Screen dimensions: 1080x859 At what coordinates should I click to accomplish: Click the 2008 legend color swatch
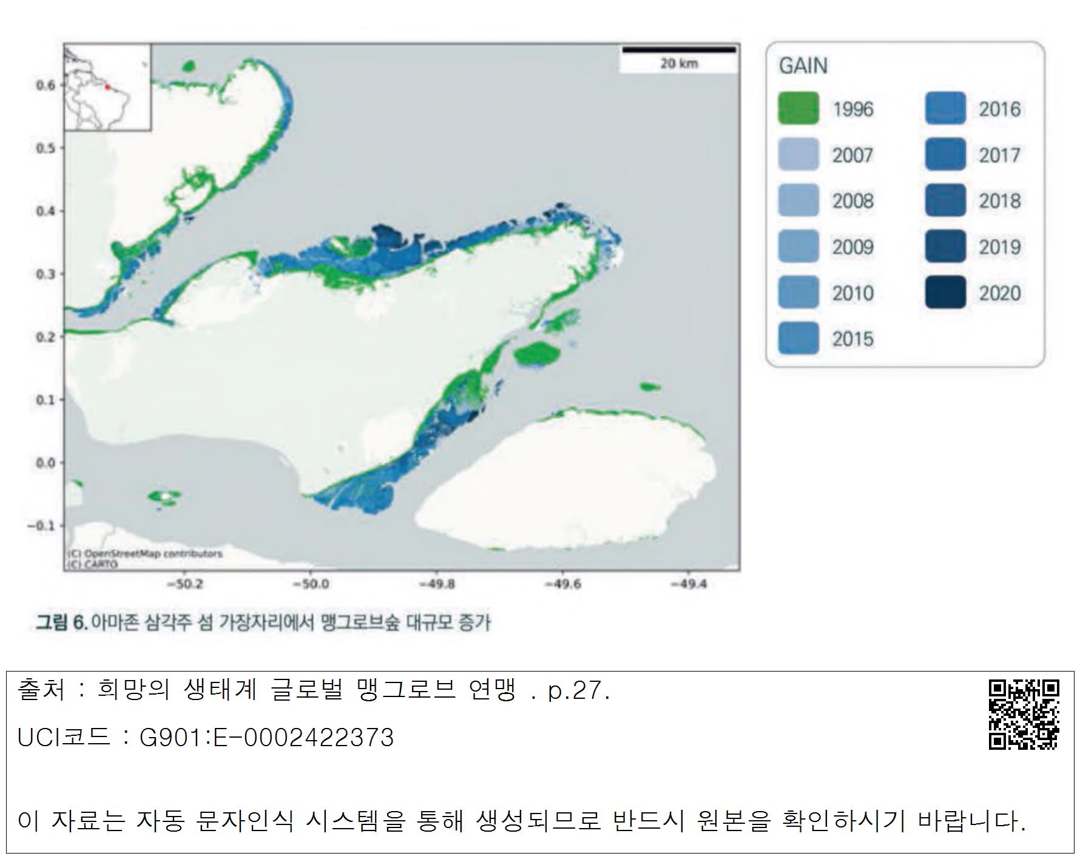point(798,201)
